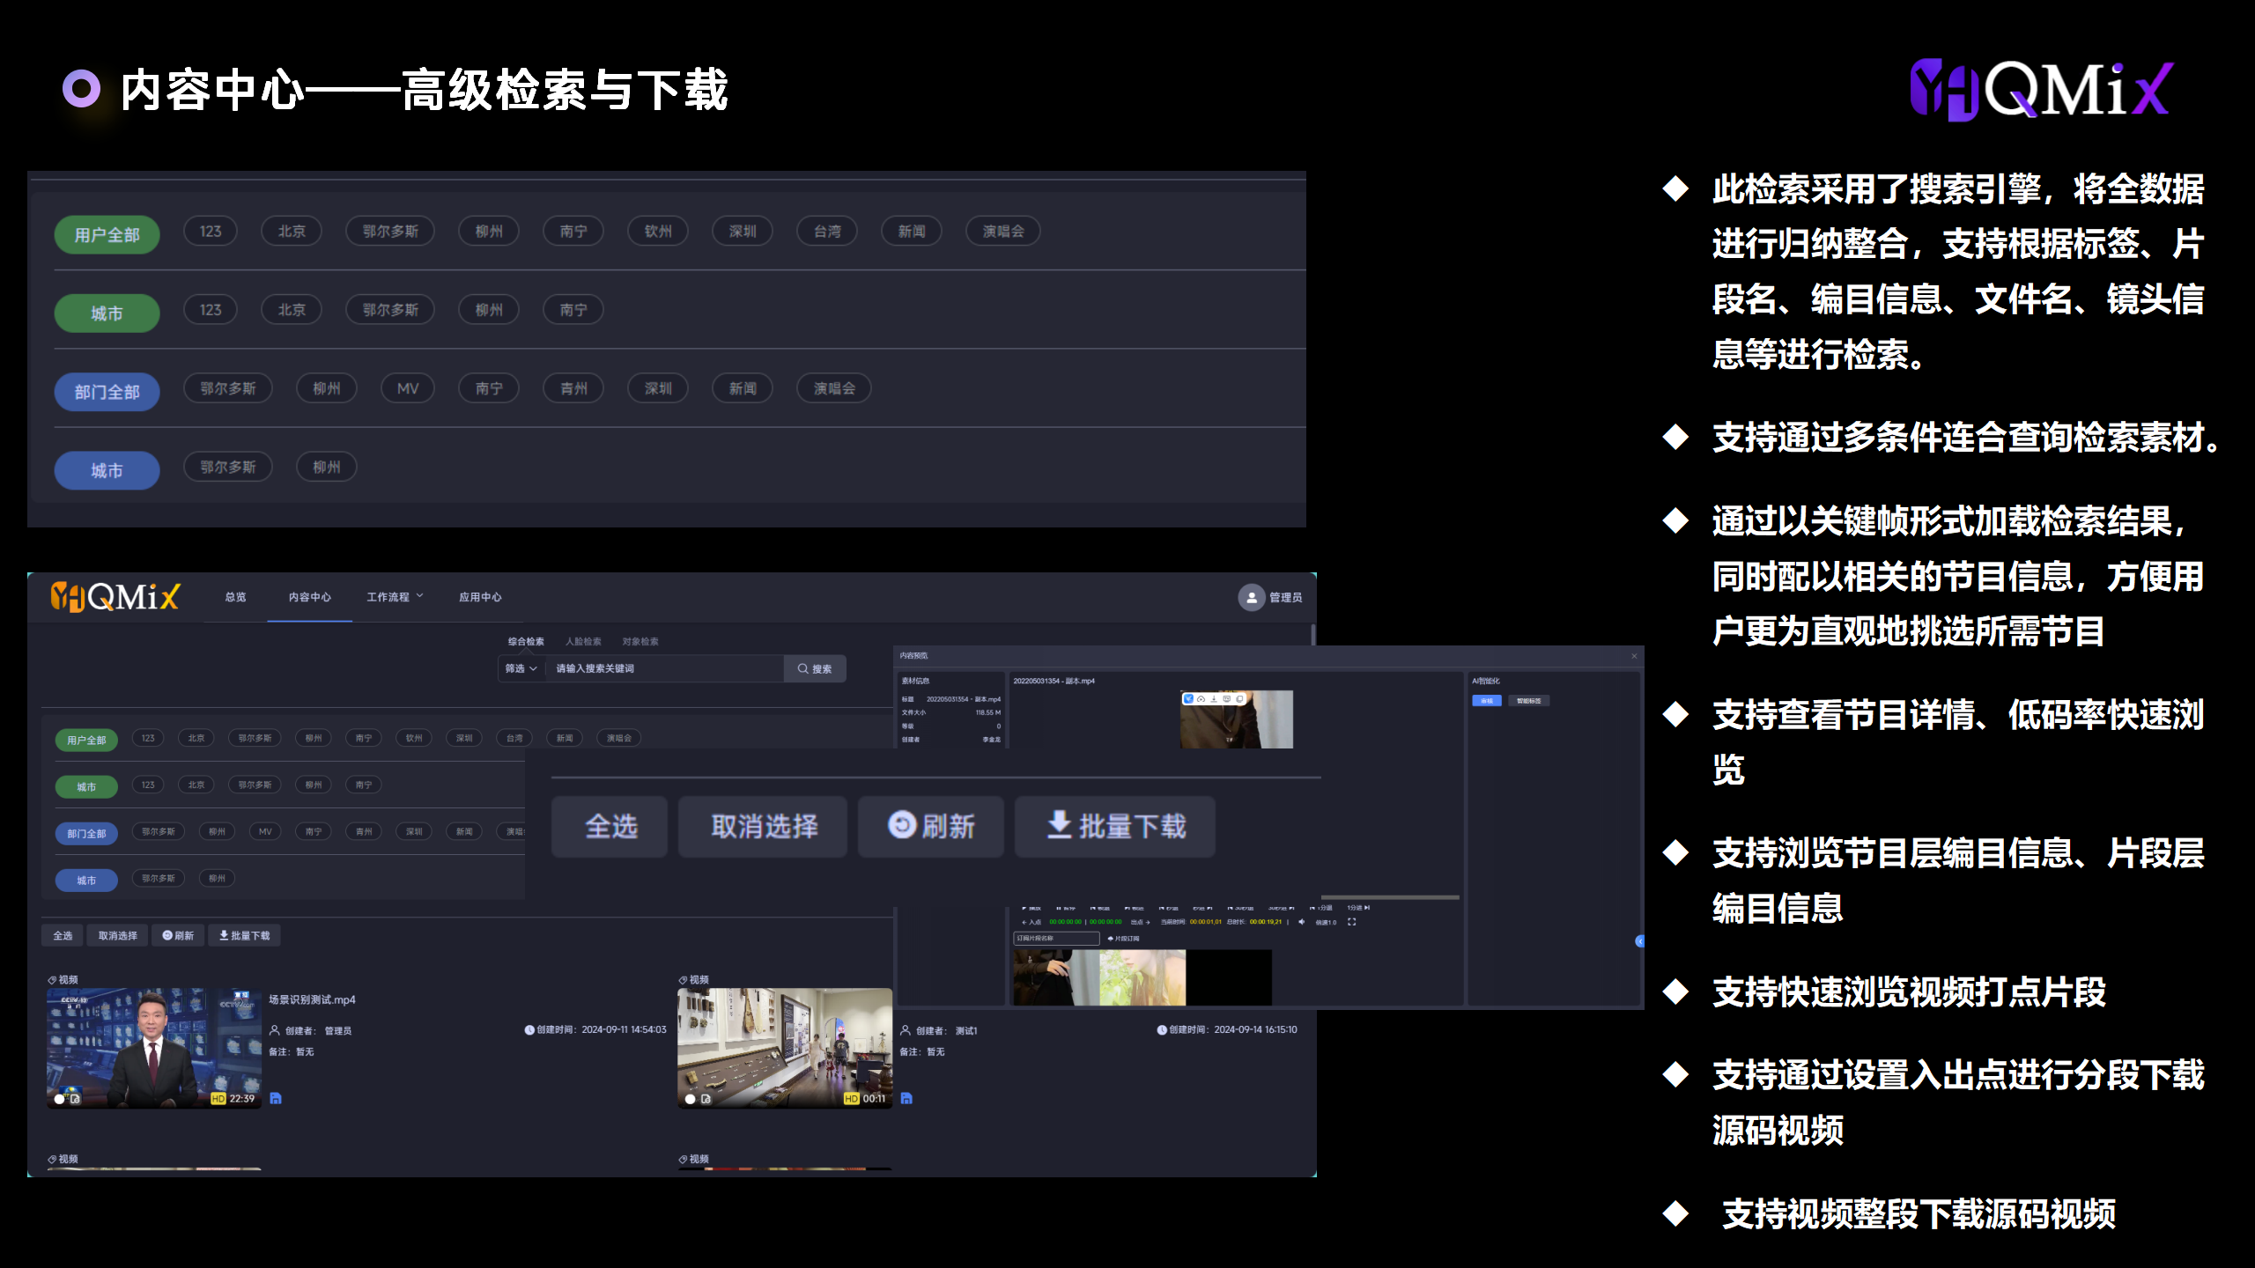The height and width of the screenshot is (1268, 2255).
Task: Click the save icon beside 场景识别测试.mp4
Action: [x=276, y=1098]
